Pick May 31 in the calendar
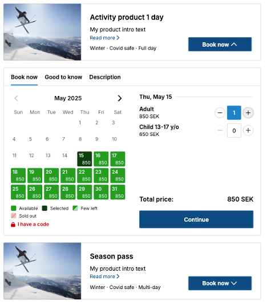The height and width of the screenshot is (305, 267). [118, 192]
